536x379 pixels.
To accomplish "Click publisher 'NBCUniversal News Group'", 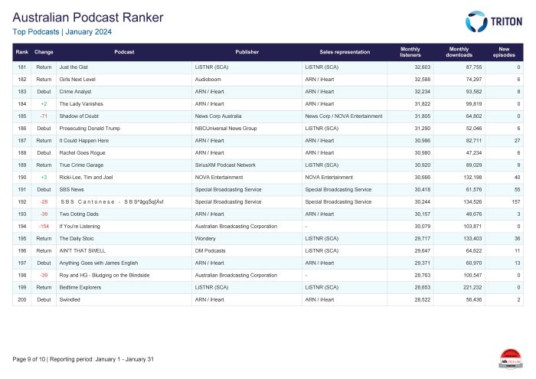I will [x=226, y=129].
